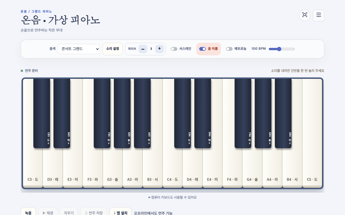Open the hamburger menu
345x215 pixels.
(x=319, y=15)
